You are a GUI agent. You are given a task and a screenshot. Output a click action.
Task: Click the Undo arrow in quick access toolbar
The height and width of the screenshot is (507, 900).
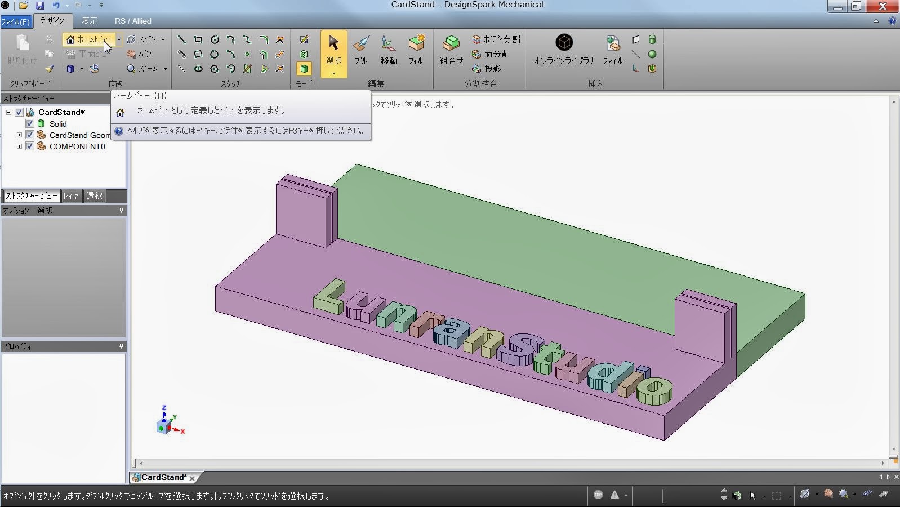pyautogui.click(x=56, y=6)
